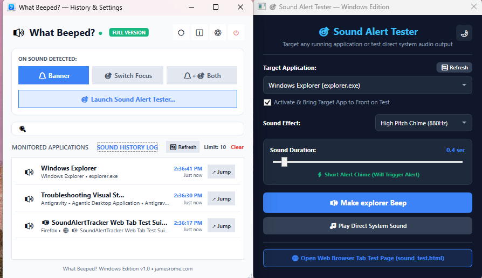The width and height of the screenshot is (482, 278).
Task: Open the Sound Effect dropdown
Action: pyautogui.click(x=424, y=123)
